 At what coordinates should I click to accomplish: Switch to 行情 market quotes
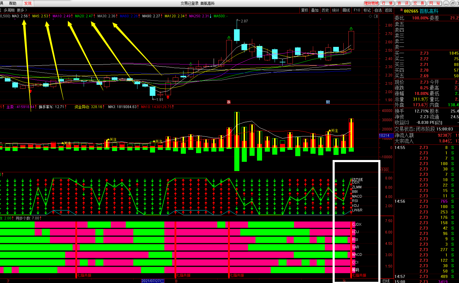coord(387,3)
